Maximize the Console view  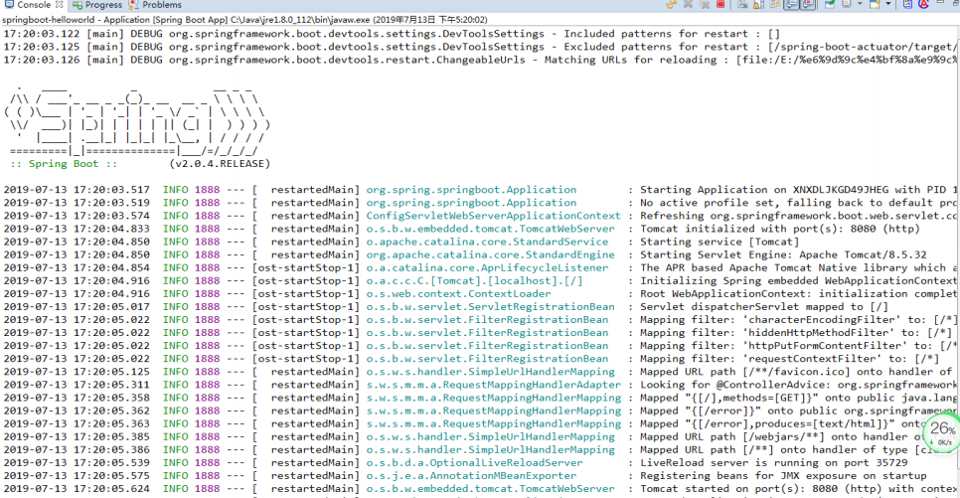point(955,3)
